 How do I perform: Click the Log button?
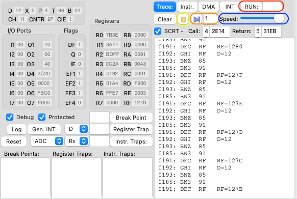coord(17,129)
